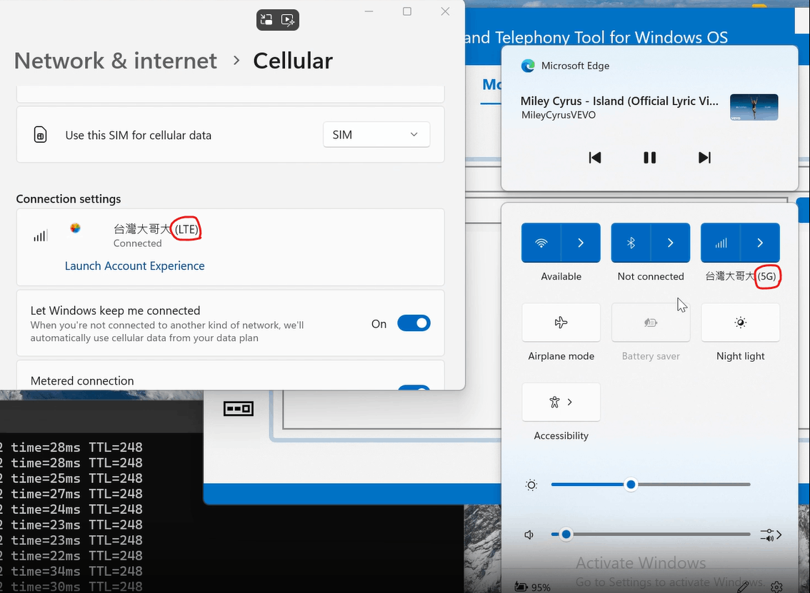Image resolution: width=810 pixels, height=593 pixels.
Task: Toggle cellular quick setting tile
Action: pos(721,243)
